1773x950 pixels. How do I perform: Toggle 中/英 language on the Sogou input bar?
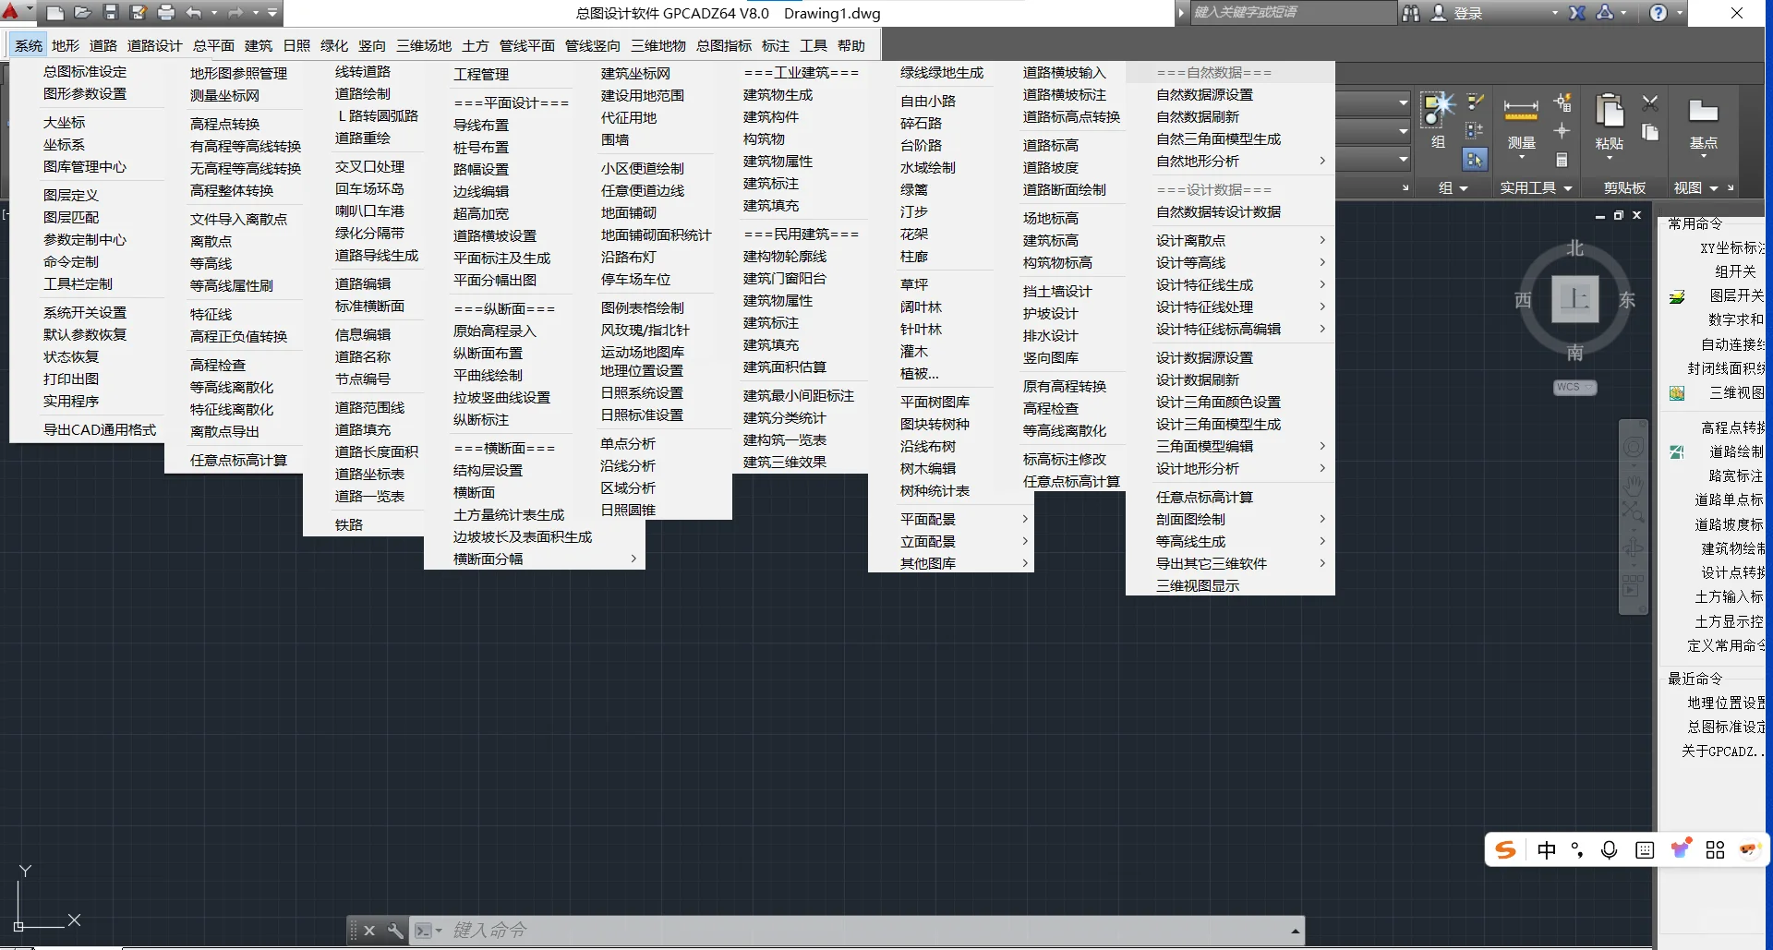1548,849
